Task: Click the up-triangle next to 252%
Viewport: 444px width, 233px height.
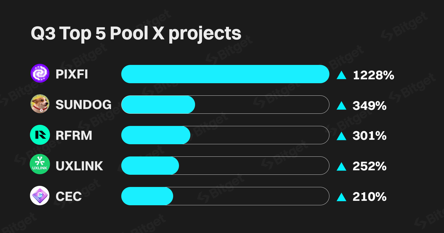Action: tap(341, 167)
